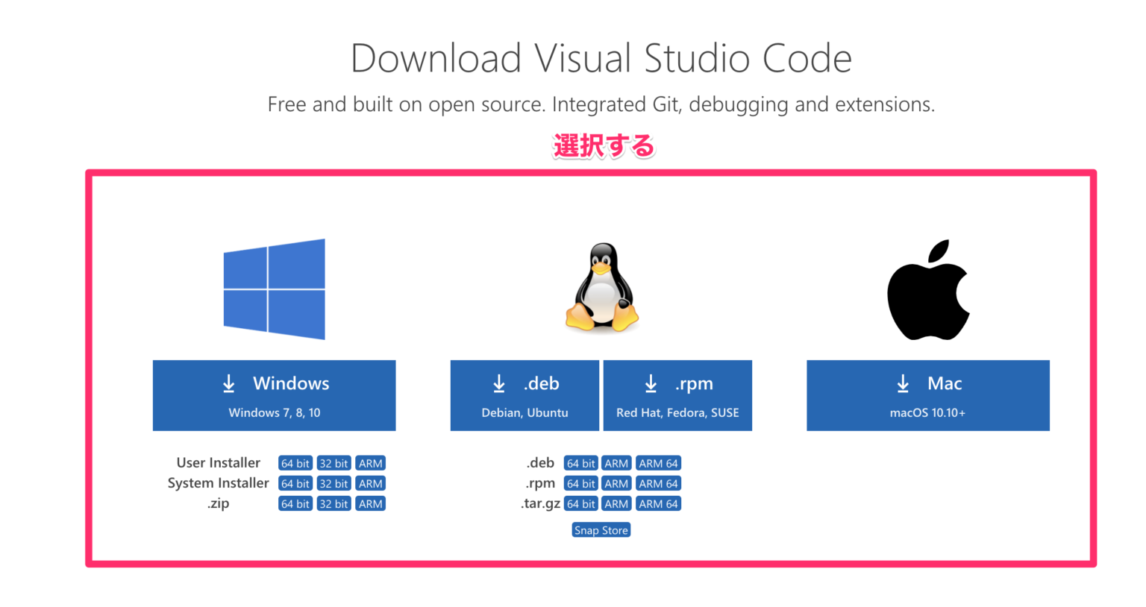Select the 32 bit System Installer

334,483
